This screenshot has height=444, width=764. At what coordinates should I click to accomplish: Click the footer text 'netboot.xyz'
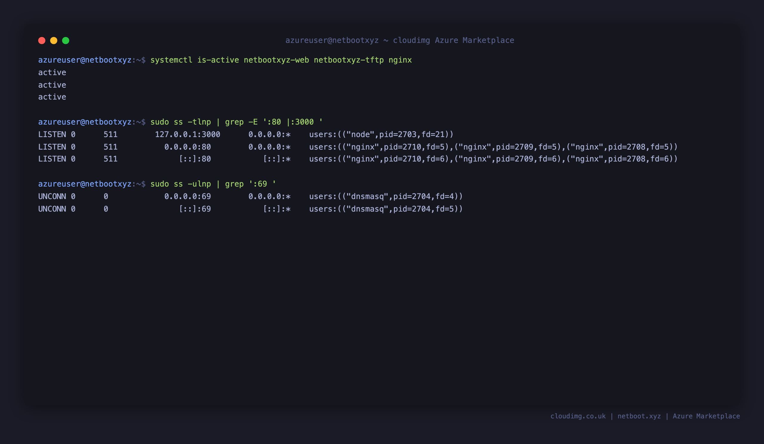(x=639, y=416)
